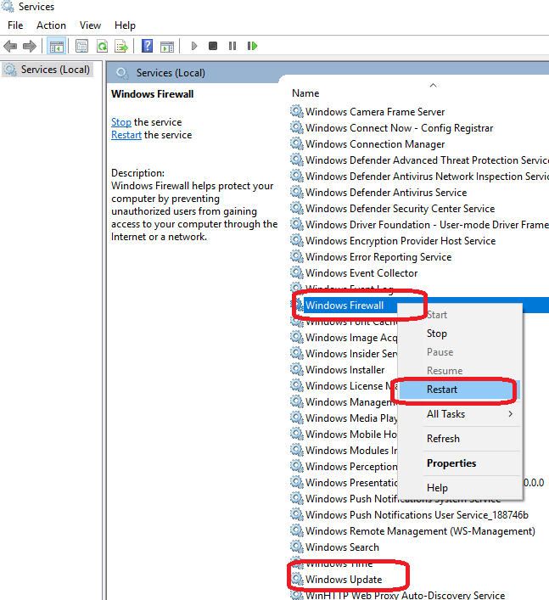
Task: Select WinHTTP Web Proxy Auto-Discovery Service
Action: 405,595
